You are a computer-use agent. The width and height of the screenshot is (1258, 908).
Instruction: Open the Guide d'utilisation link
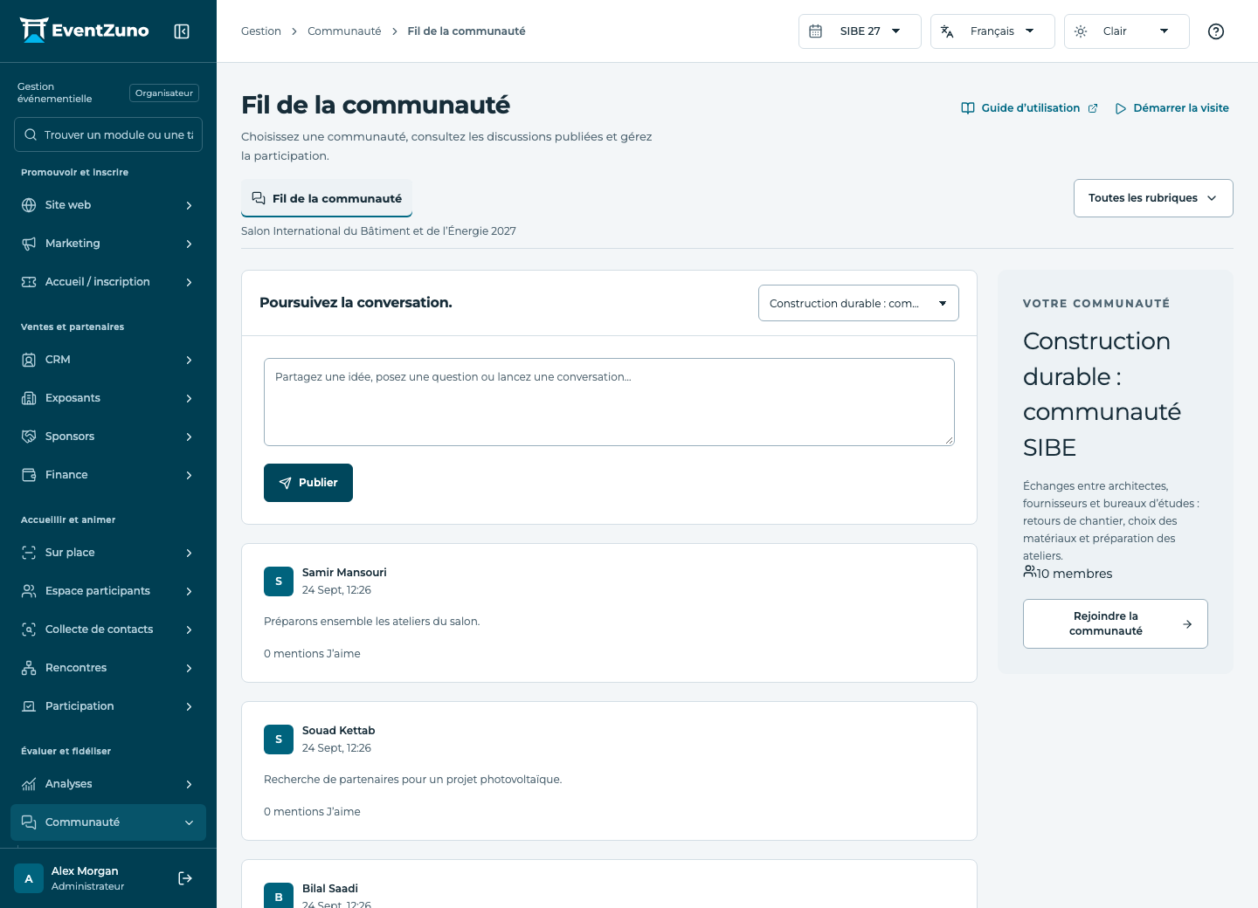tap(1029, 108)
